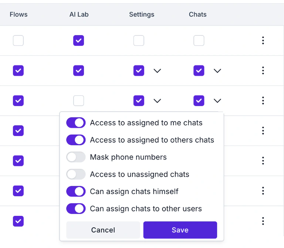Check the Chats box in the first row

[199, 40]
